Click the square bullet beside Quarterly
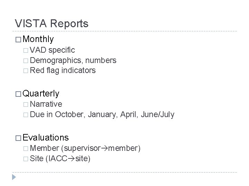 click(x=18, y=94)
